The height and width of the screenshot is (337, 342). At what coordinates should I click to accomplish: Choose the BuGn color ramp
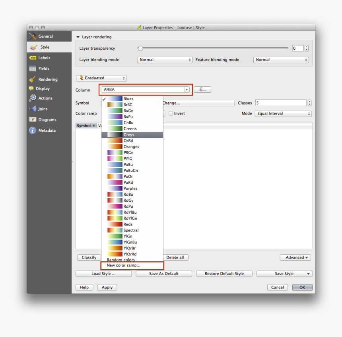click(132, 111)
